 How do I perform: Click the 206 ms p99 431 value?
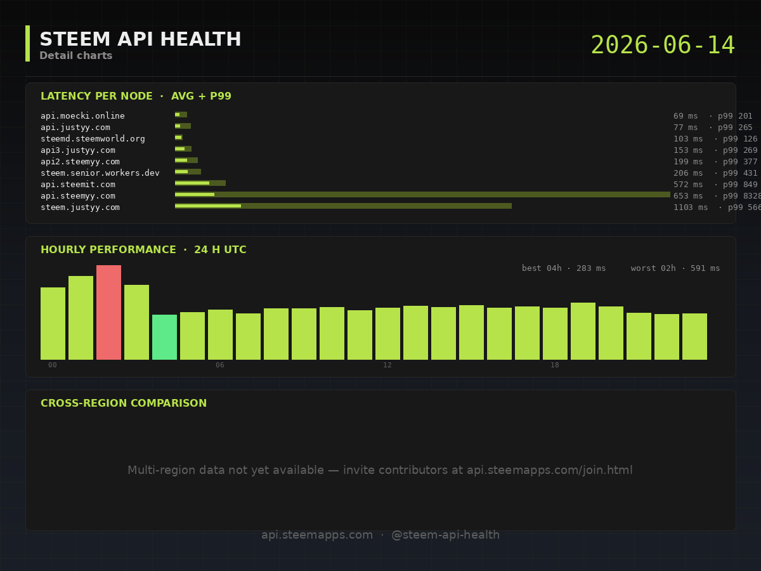coord(715,173)
